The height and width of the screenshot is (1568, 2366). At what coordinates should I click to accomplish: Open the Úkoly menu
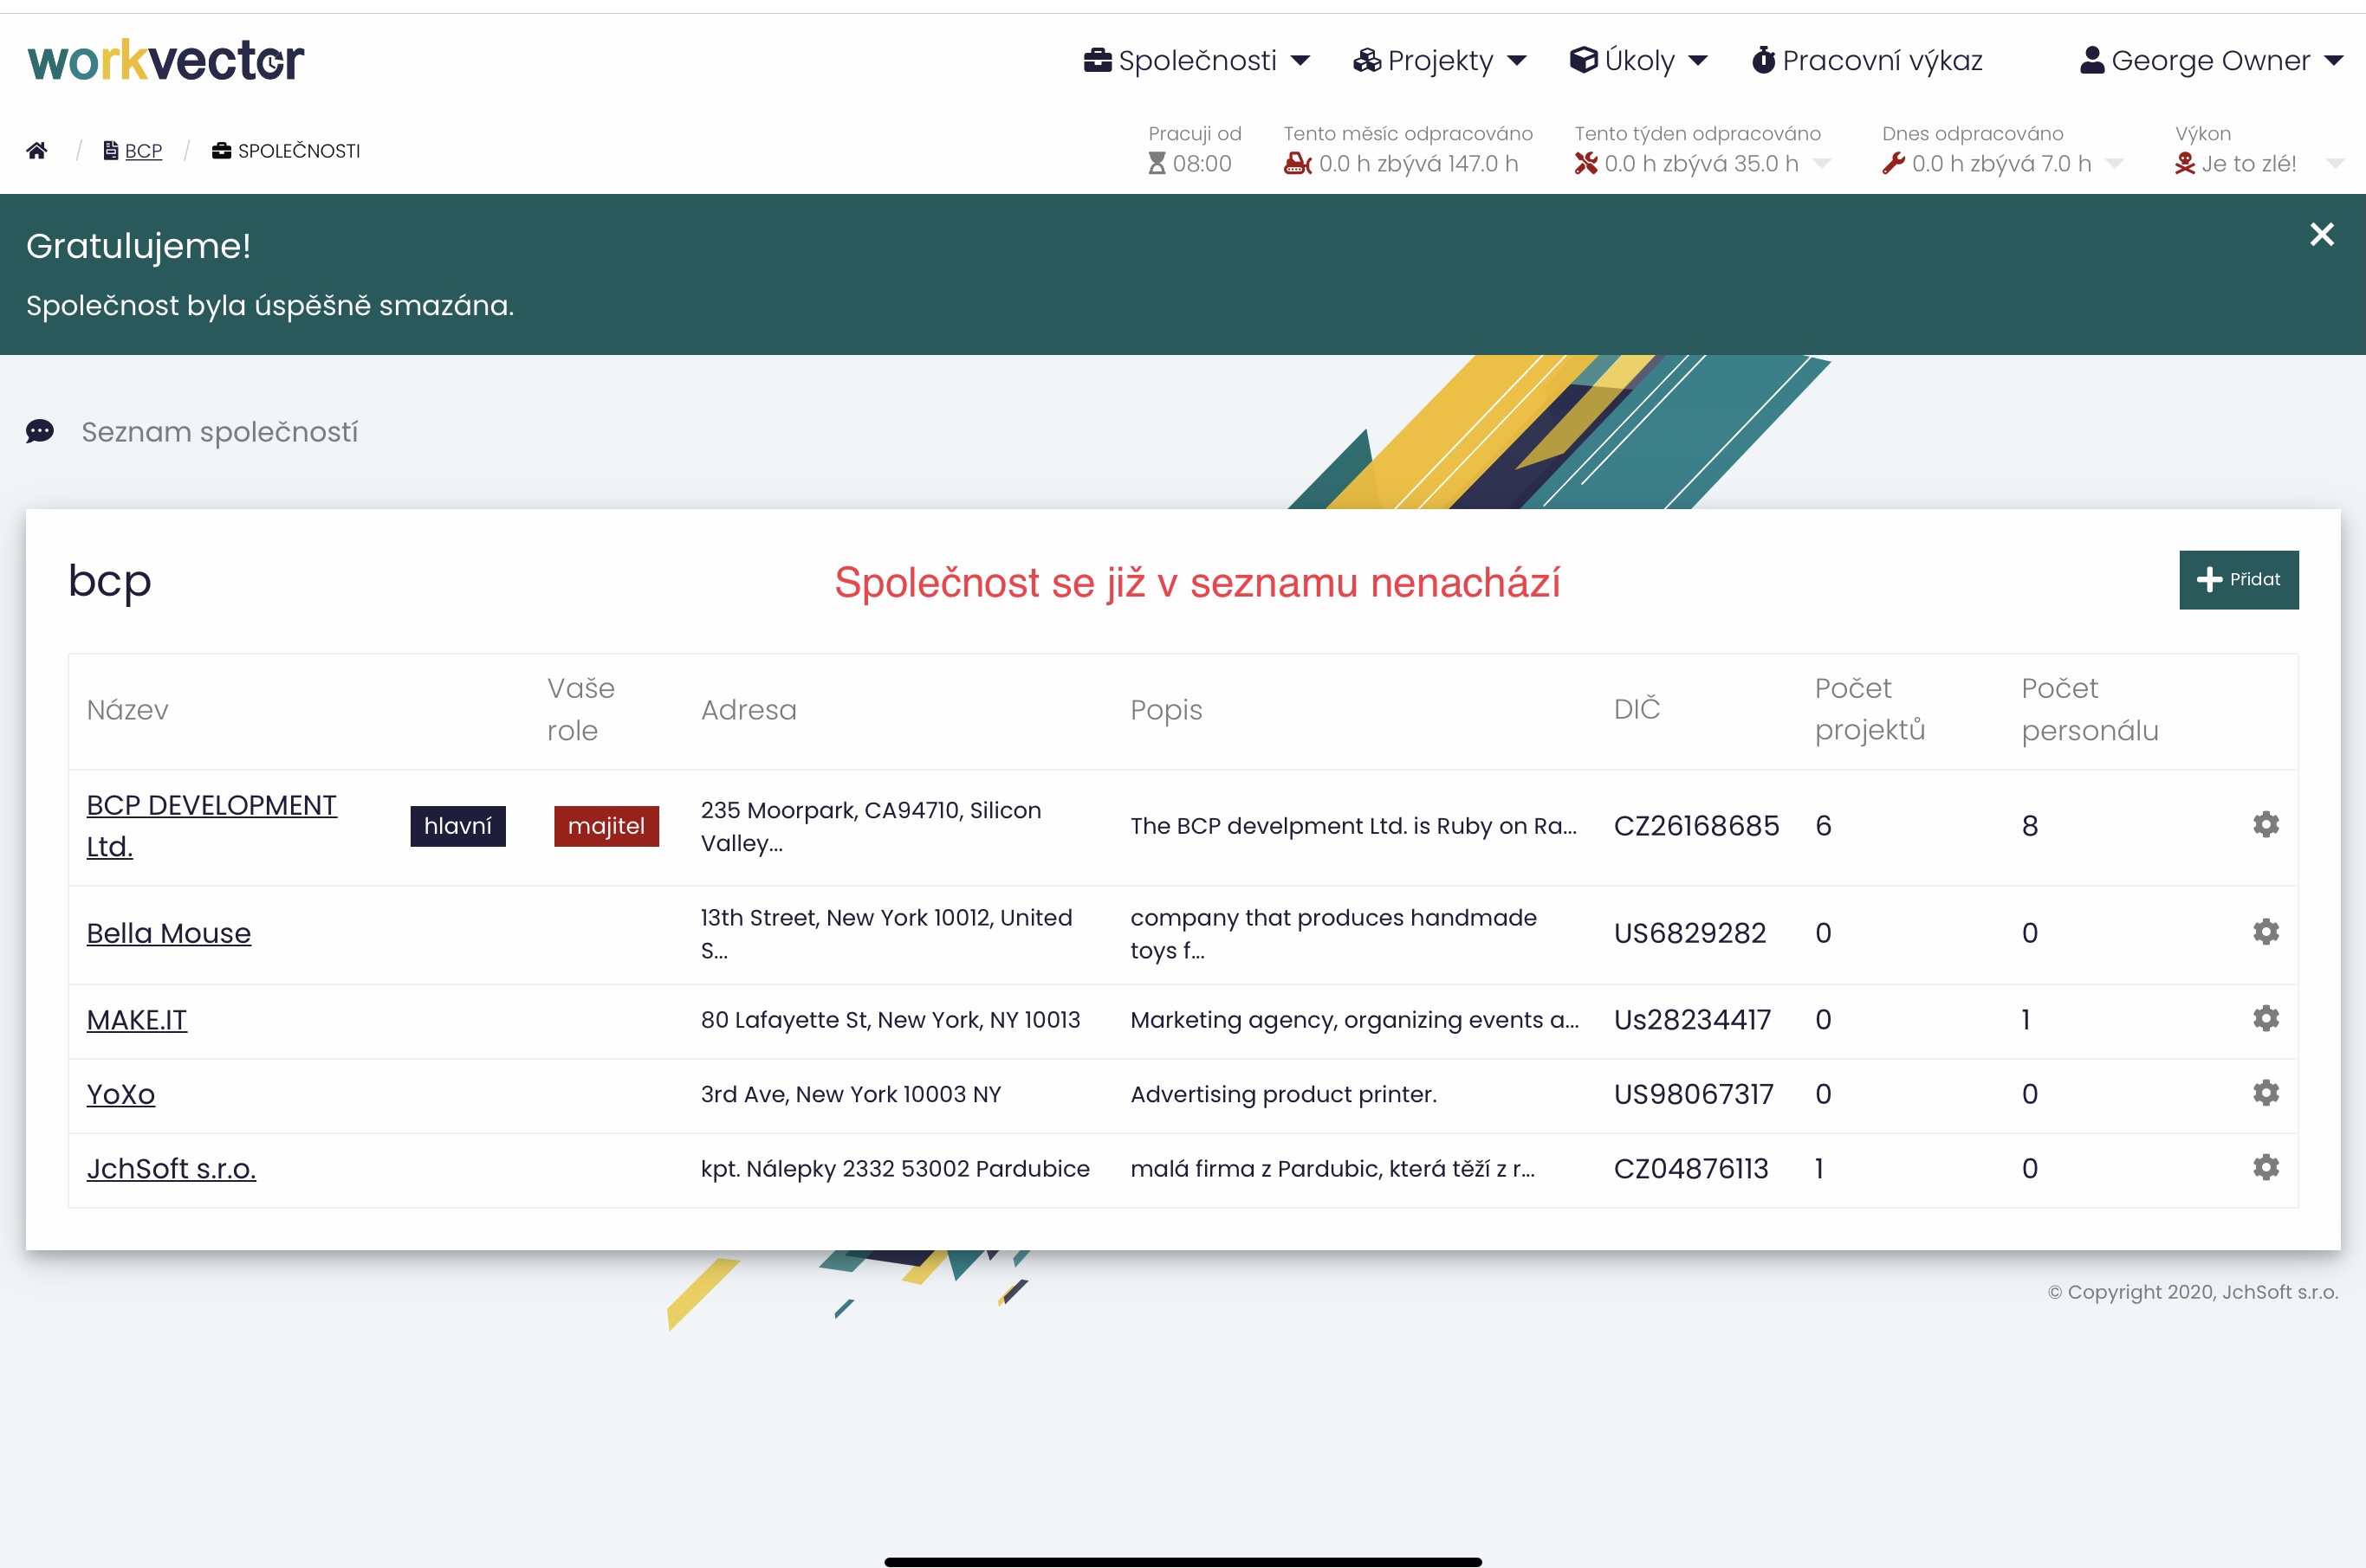pos(1637,61)
